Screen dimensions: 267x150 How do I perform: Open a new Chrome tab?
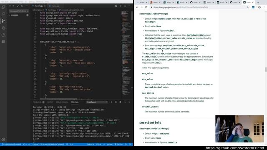pos(258,2)
